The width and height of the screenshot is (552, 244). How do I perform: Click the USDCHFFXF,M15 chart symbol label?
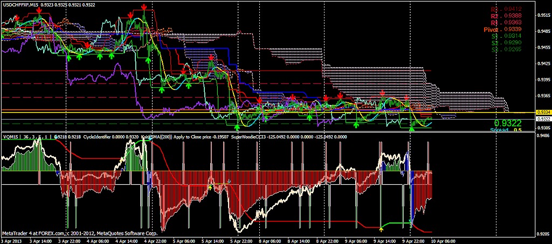(20, 6)
